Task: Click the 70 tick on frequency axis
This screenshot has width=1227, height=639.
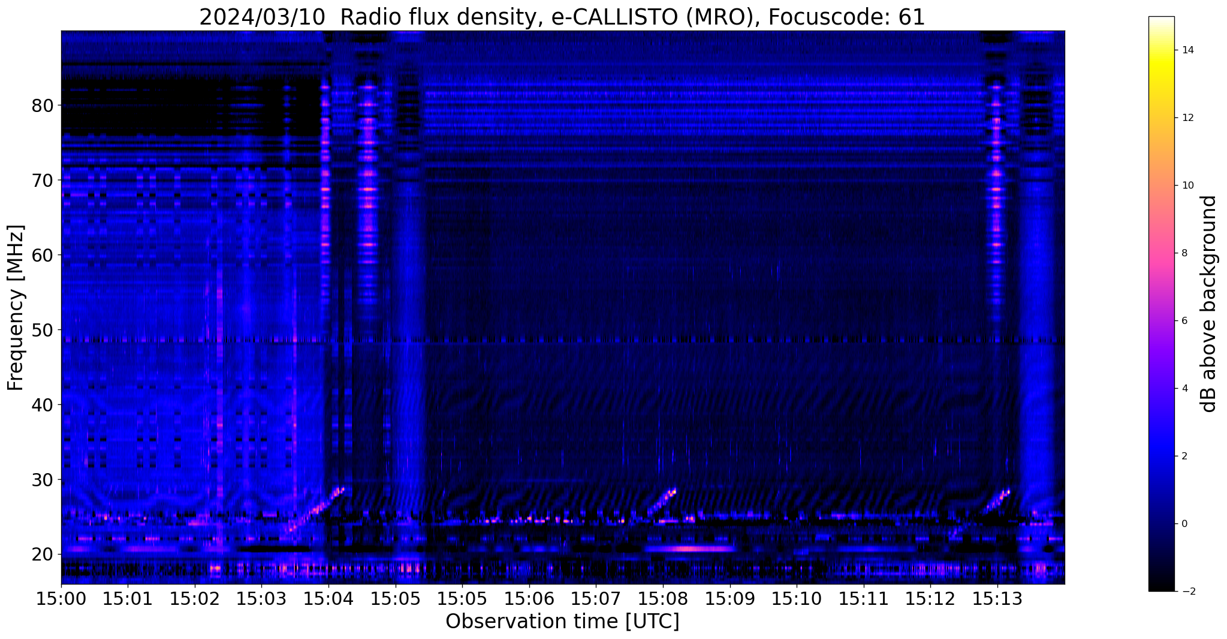Action: click(43, 180)
